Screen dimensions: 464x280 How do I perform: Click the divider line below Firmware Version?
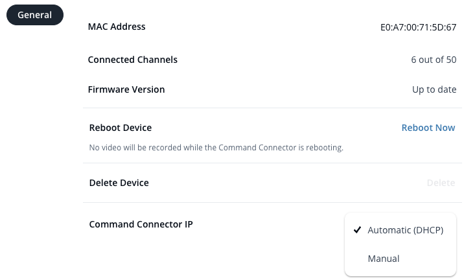click(x=272, y=108)
